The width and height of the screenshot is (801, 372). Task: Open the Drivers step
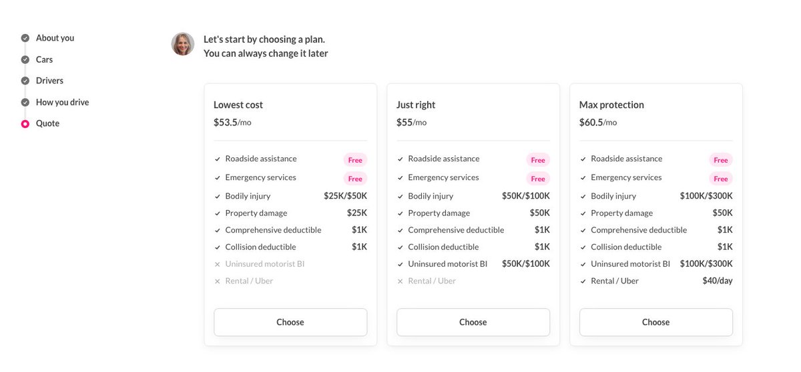(x=49, y=81)
